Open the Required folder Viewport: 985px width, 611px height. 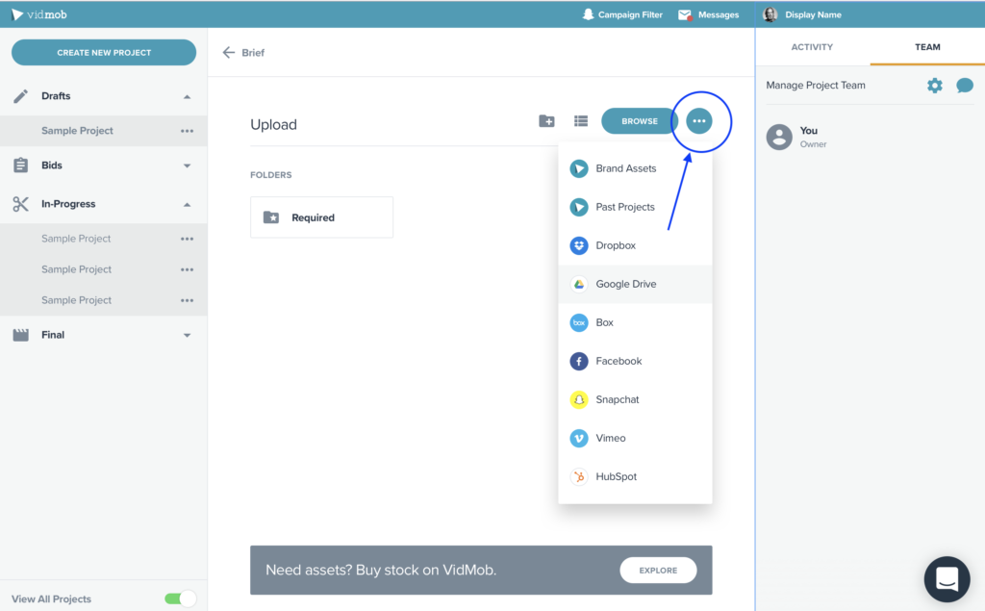pyautogui.click(x=321, y=217)
